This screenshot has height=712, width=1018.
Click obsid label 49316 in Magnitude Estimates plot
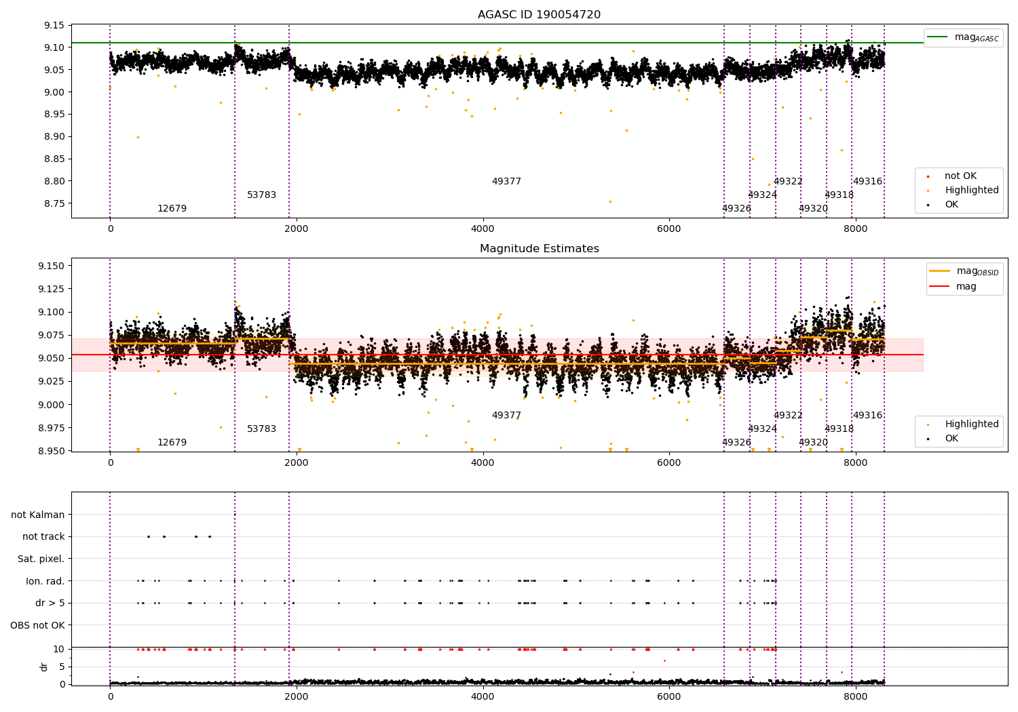867,415
